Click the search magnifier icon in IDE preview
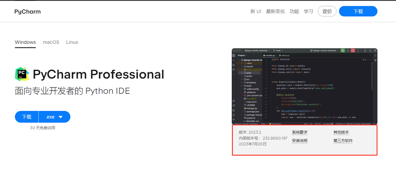This screenshot has height=172, width=396. (x=370, y=50)
